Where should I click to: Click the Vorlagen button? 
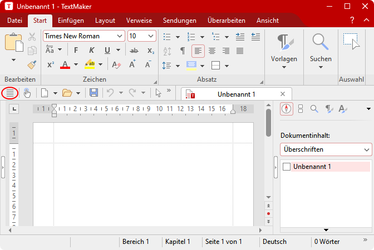coord(284,50)
